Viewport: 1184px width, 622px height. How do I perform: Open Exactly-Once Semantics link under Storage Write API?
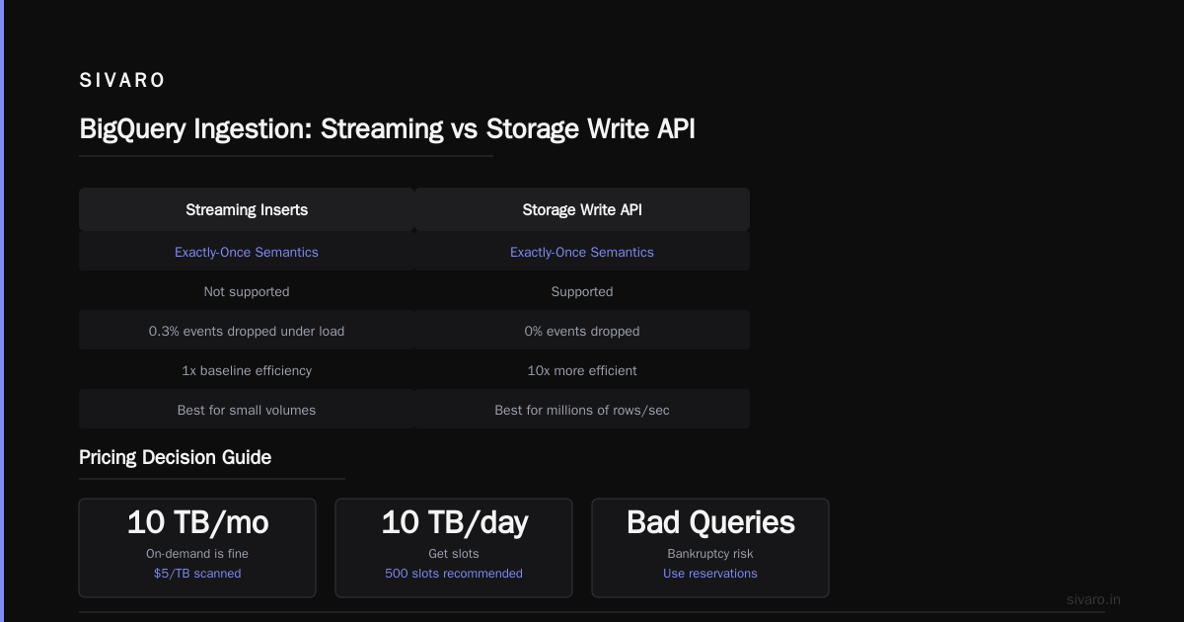582,252
